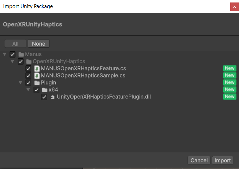Click the Import button
The image size is (239, 169).
click(223, 161)
